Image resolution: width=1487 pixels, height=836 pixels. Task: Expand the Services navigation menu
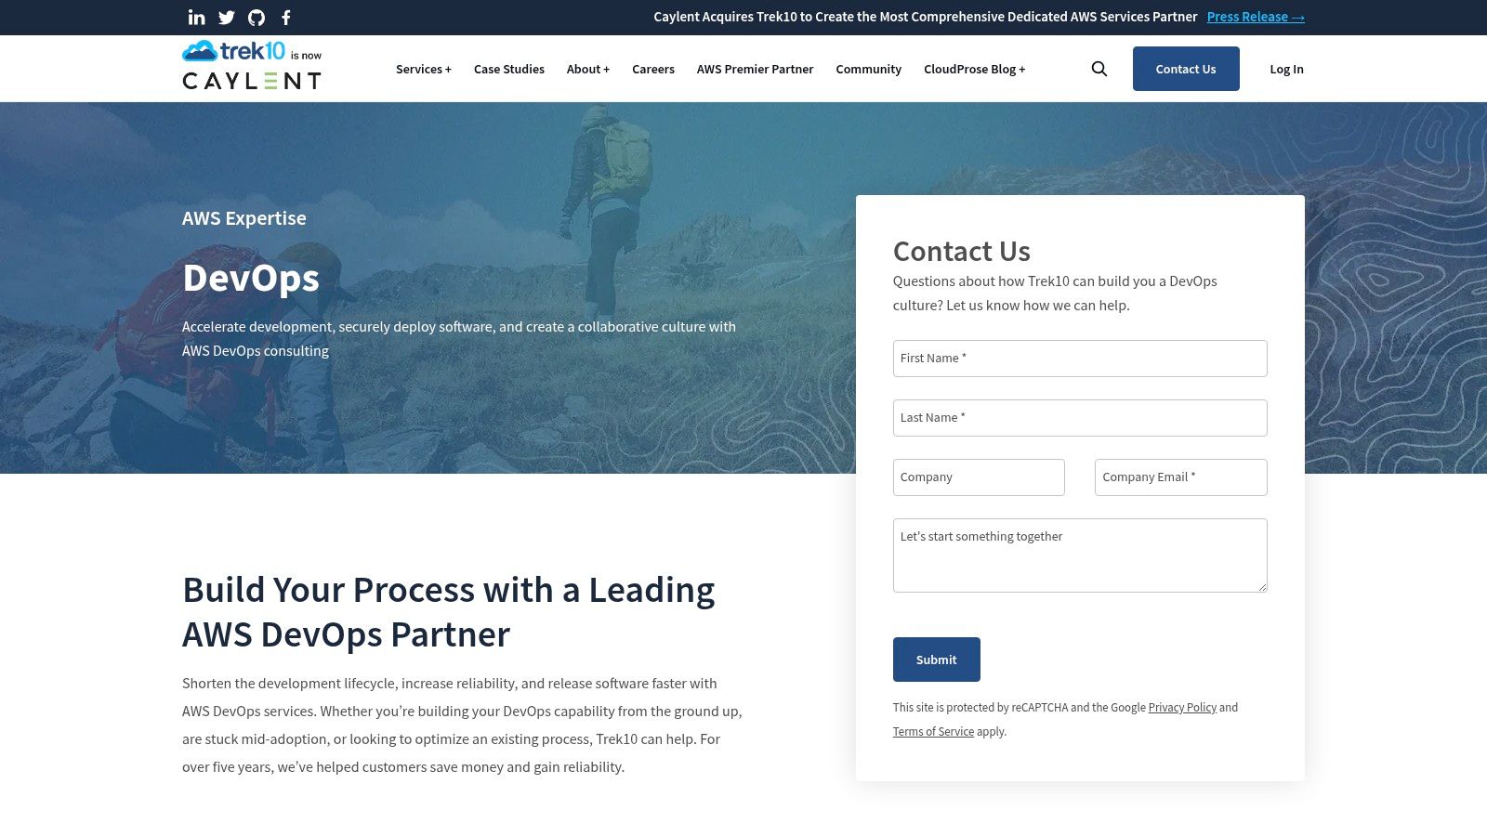click(x=424, y=69)
